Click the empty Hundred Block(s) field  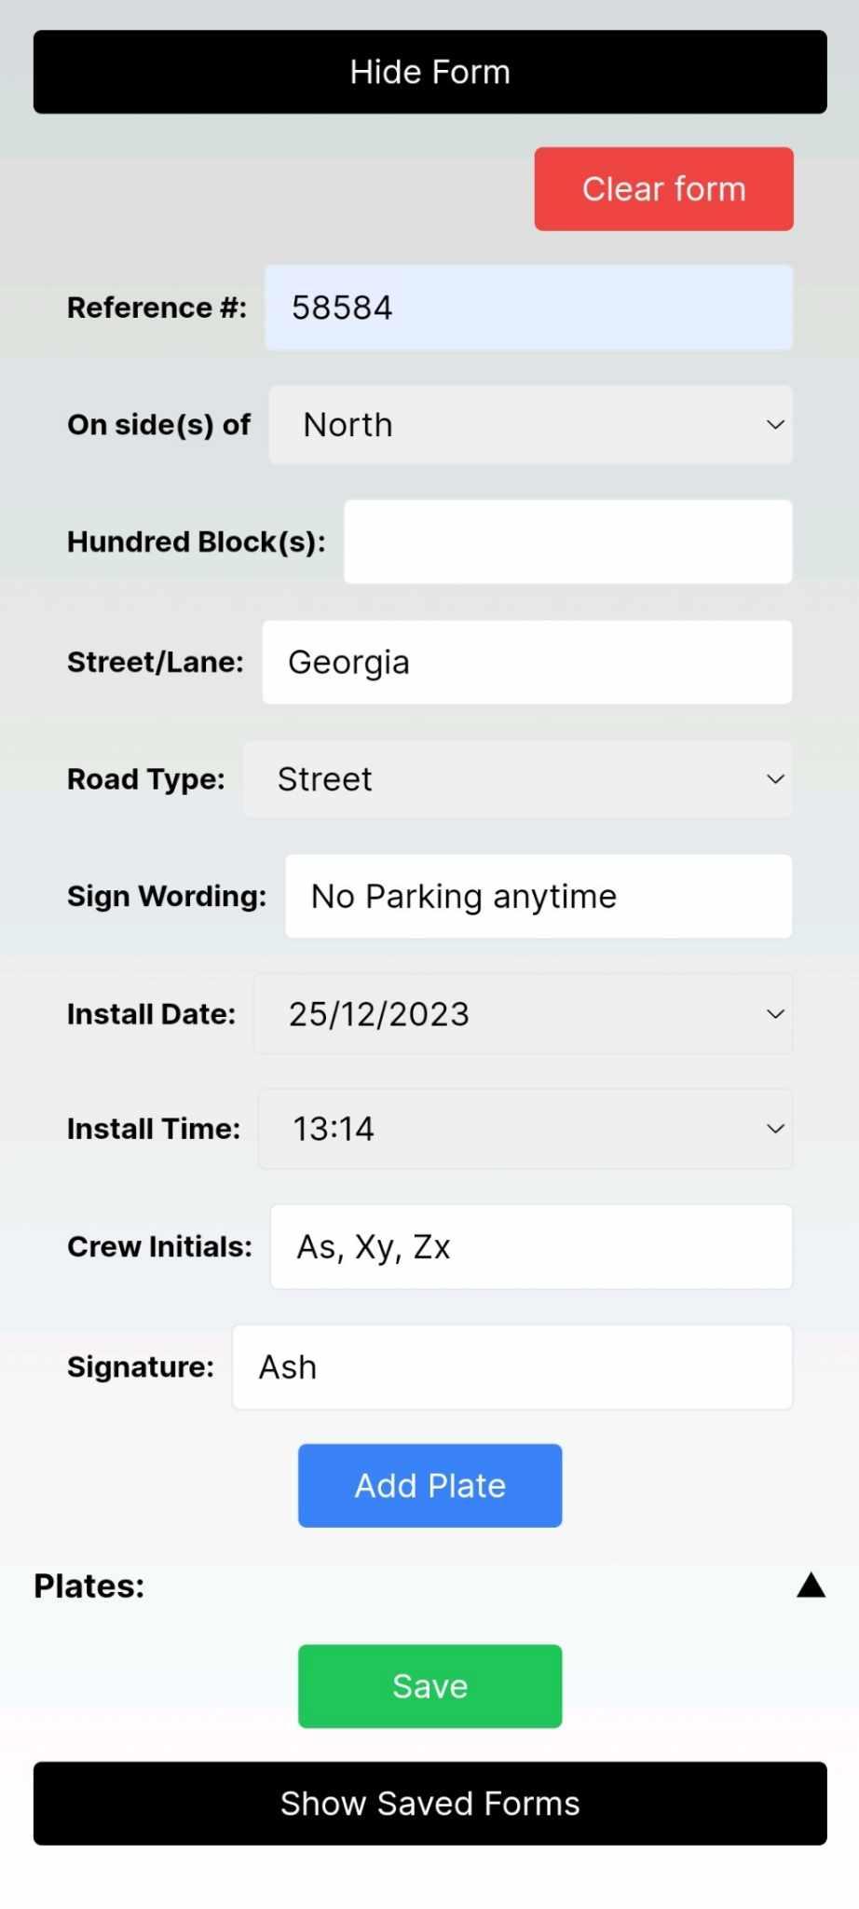pos(567,542)
